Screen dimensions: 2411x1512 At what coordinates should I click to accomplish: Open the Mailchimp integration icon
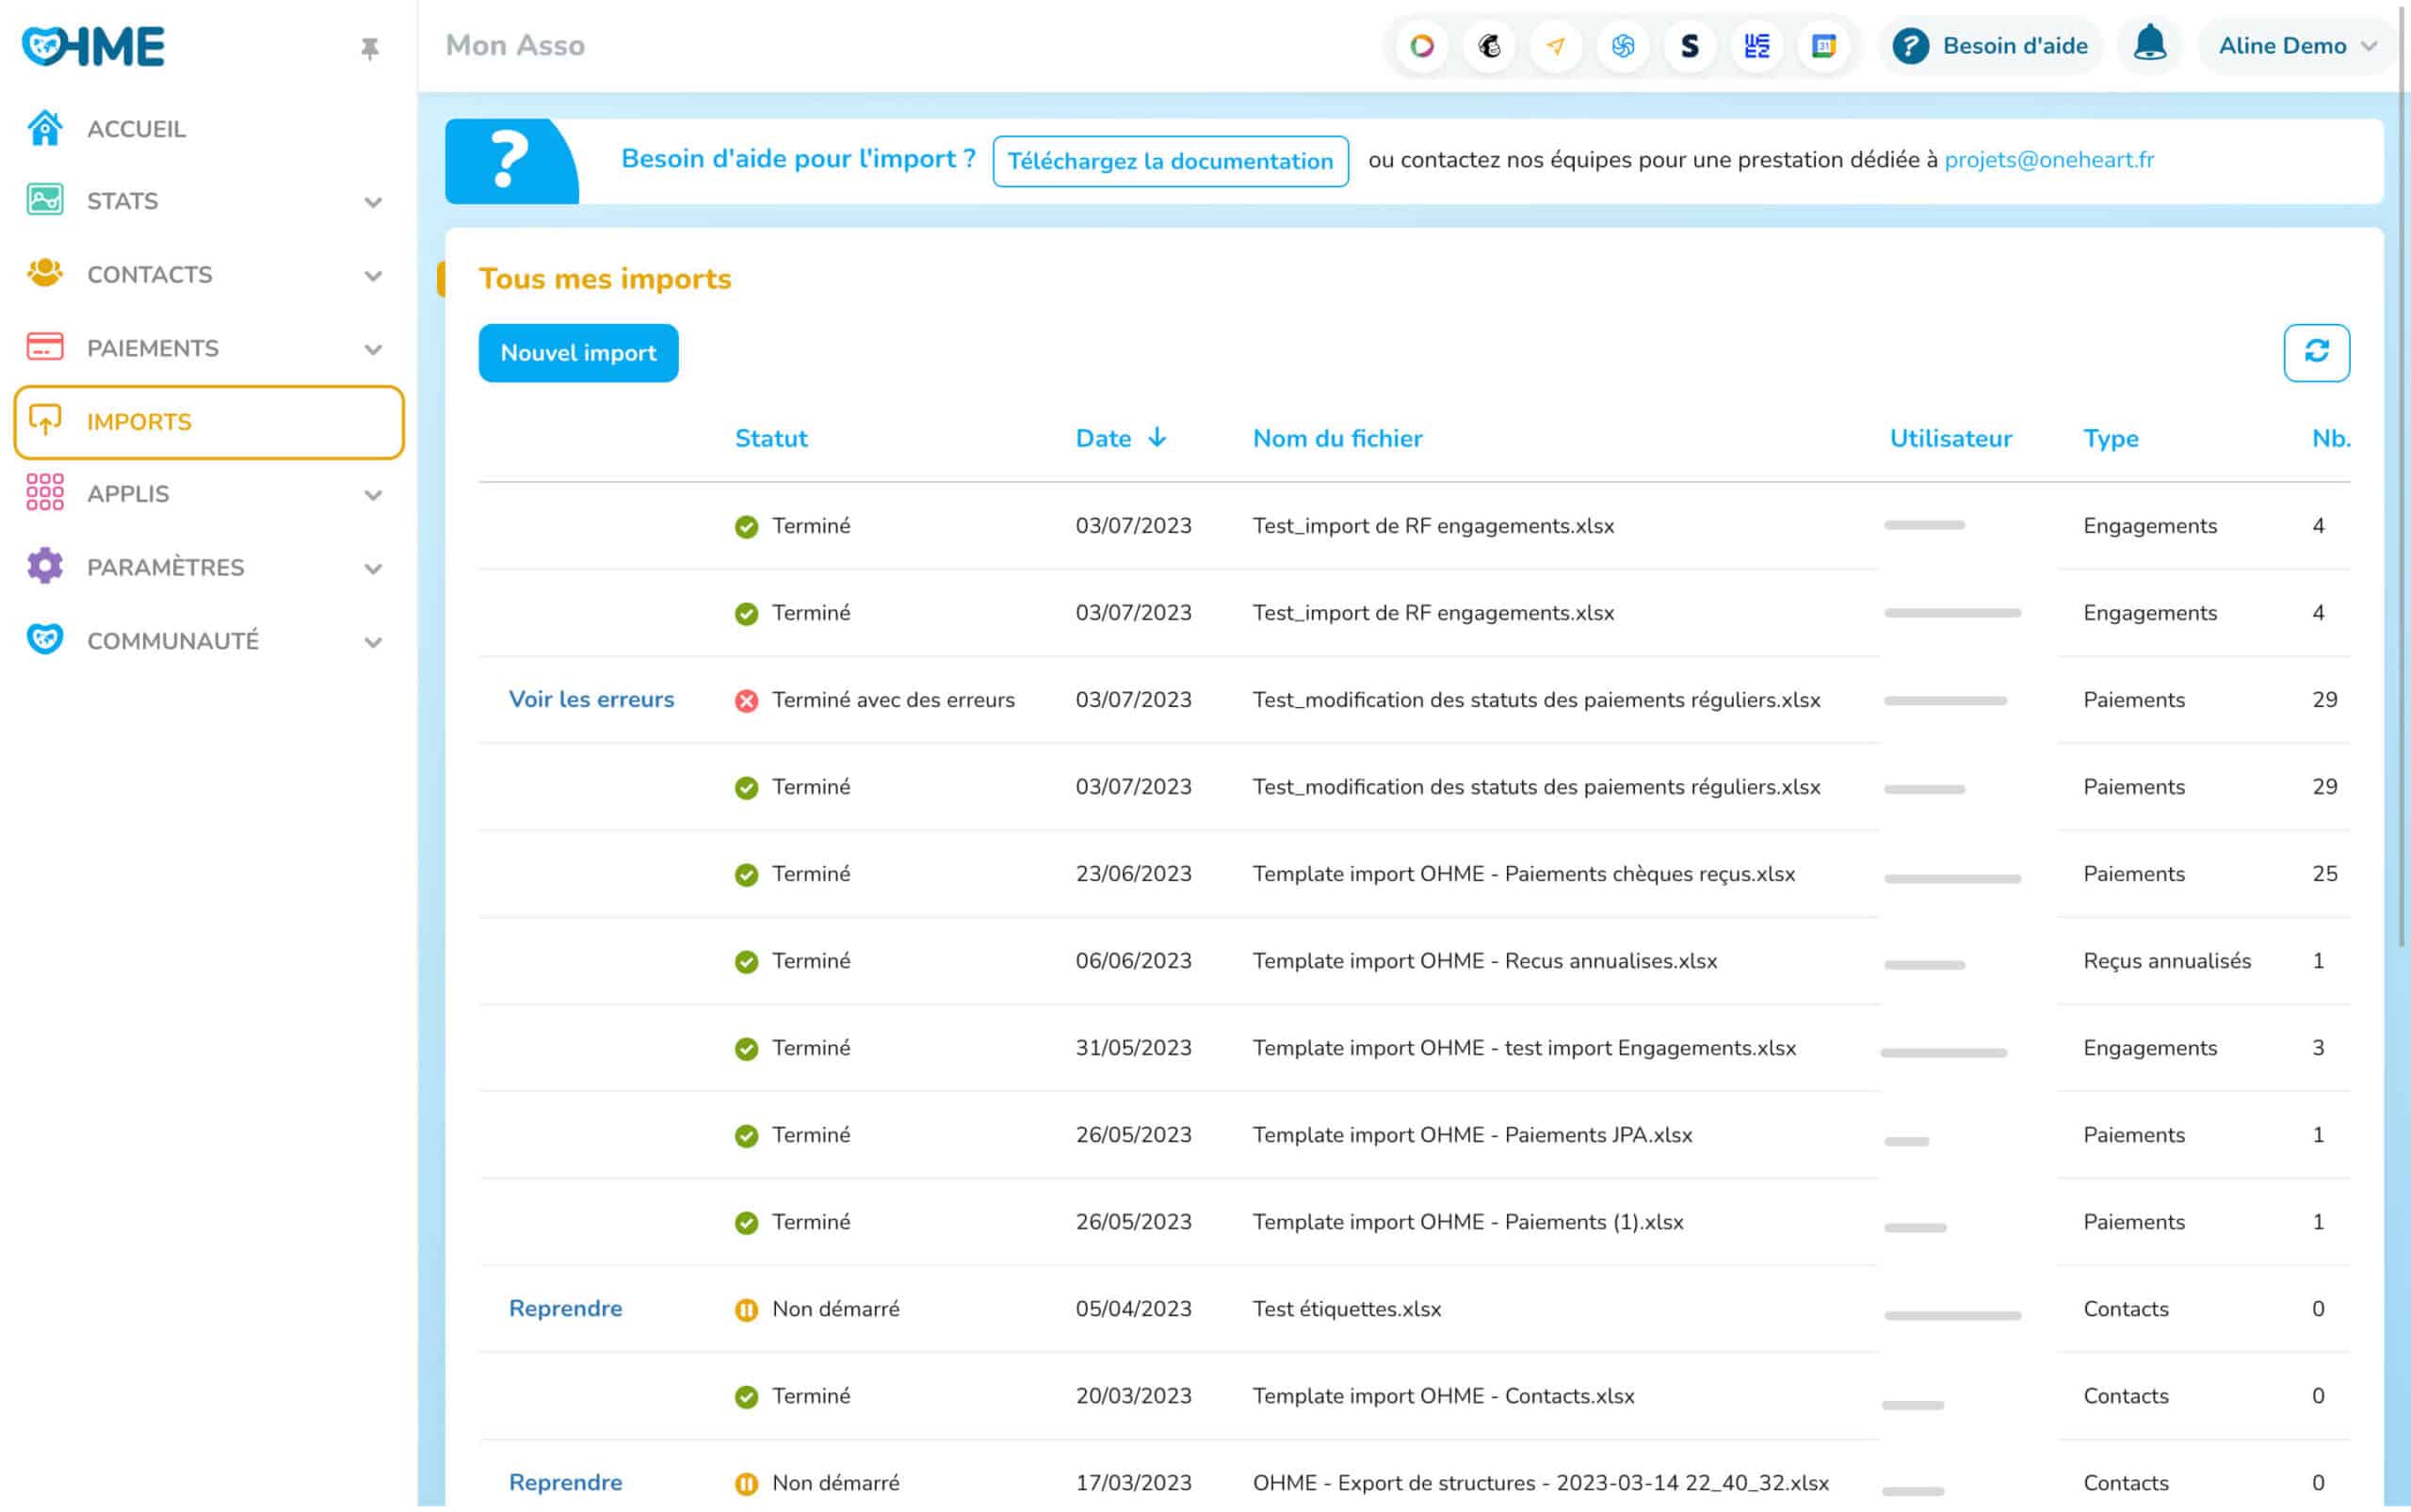click(x=1489, y=46)
